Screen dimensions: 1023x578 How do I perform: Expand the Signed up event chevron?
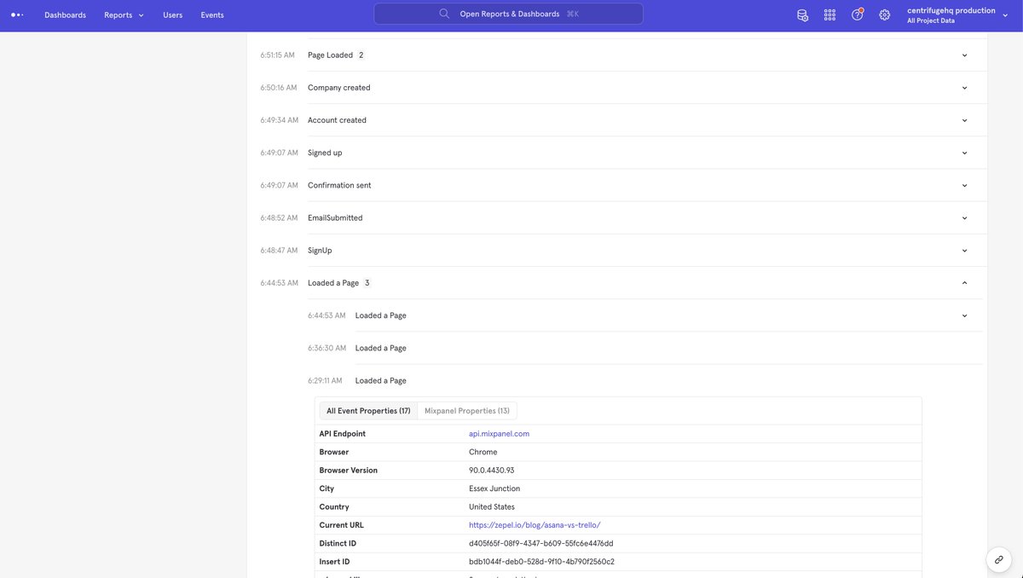964,153
